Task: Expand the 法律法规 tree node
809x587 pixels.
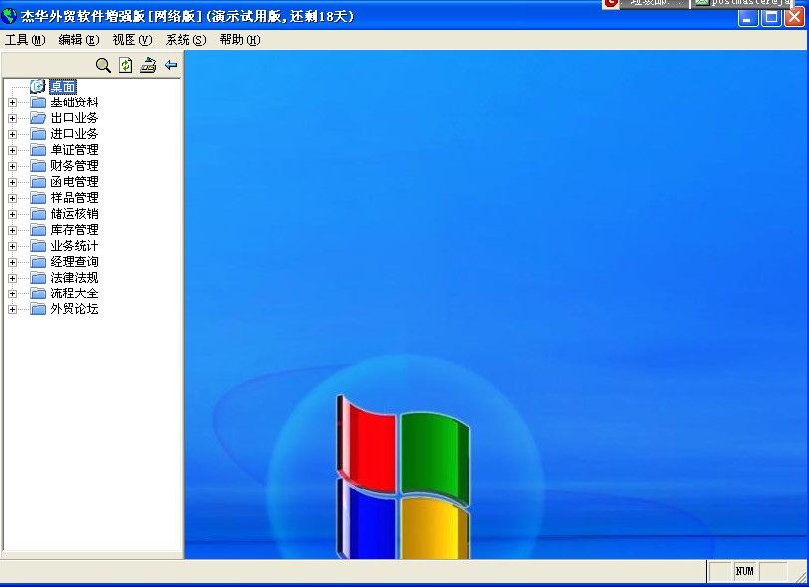Action: click(12, 279)
